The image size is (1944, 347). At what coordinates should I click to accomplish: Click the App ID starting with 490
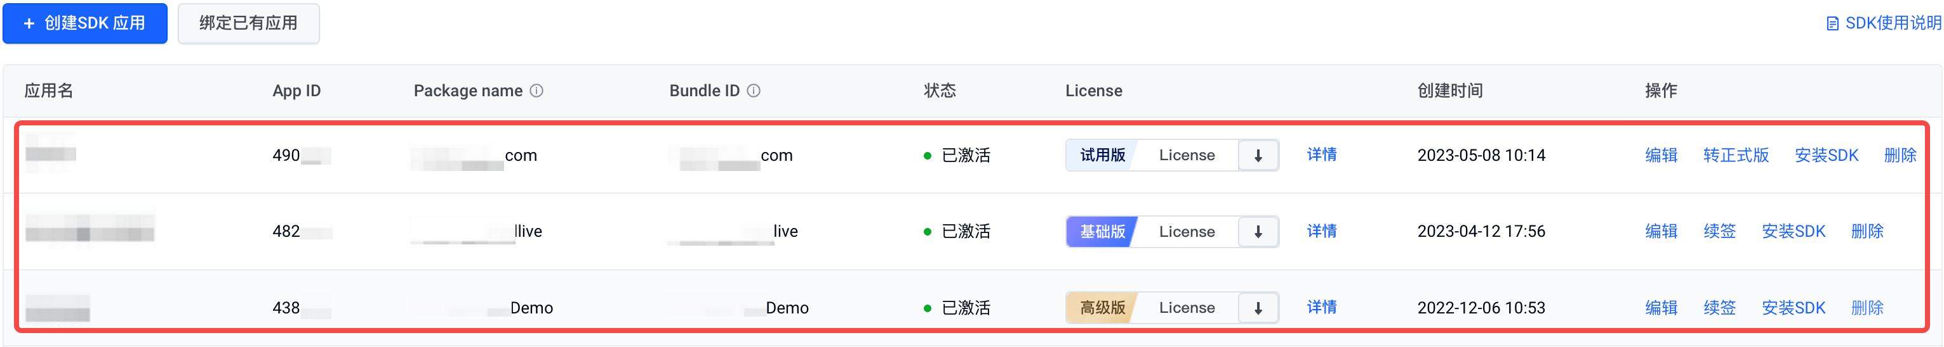[301, 156]
